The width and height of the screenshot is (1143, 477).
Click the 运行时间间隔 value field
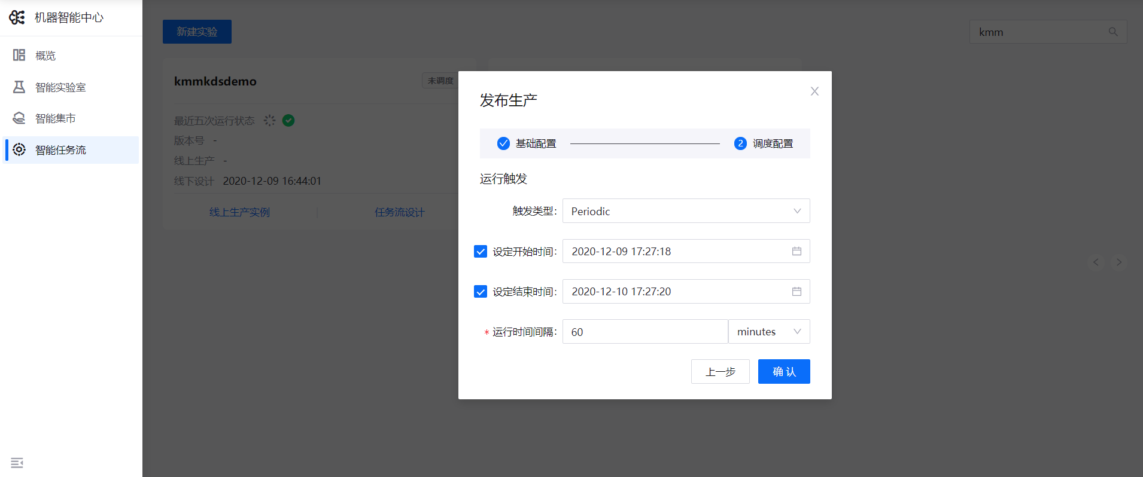(645, 332)
